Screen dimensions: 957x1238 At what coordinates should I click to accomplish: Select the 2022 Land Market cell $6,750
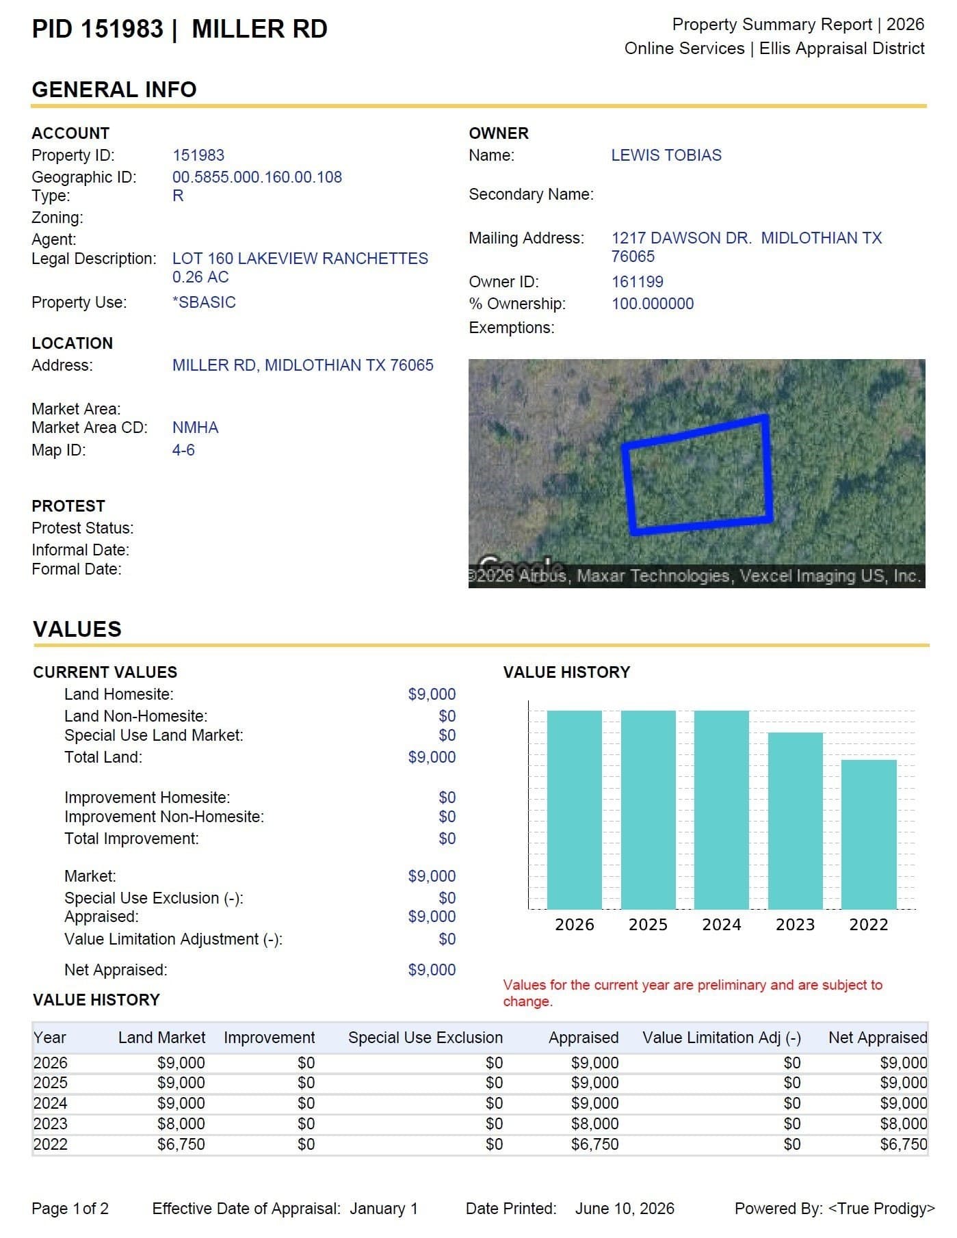pos(181,1144)
